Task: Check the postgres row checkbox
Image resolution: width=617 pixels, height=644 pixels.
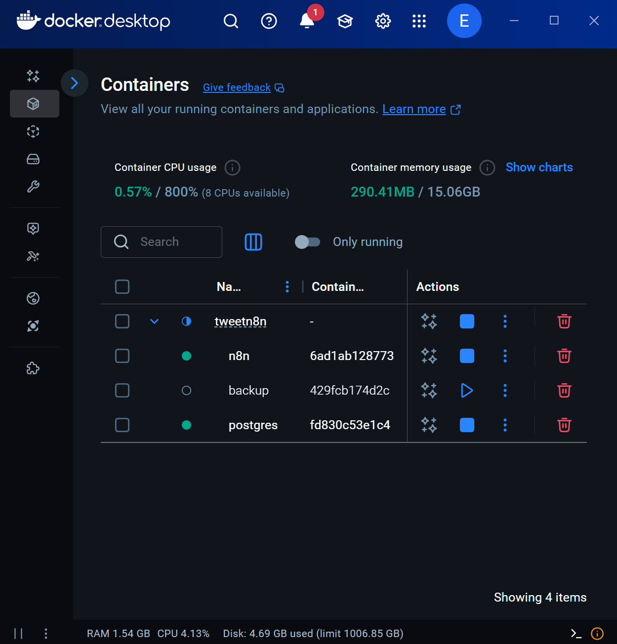Action: pos(122,425)
